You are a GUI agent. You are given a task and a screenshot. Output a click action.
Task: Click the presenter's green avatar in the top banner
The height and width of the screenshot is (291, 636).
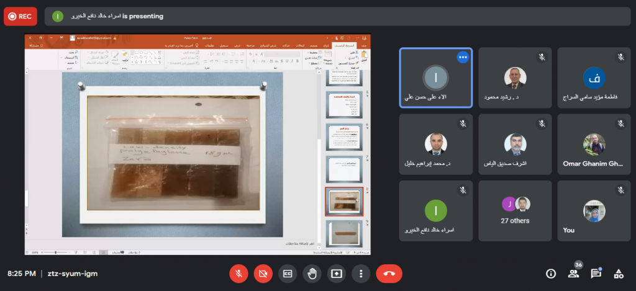tap(58, 16)
